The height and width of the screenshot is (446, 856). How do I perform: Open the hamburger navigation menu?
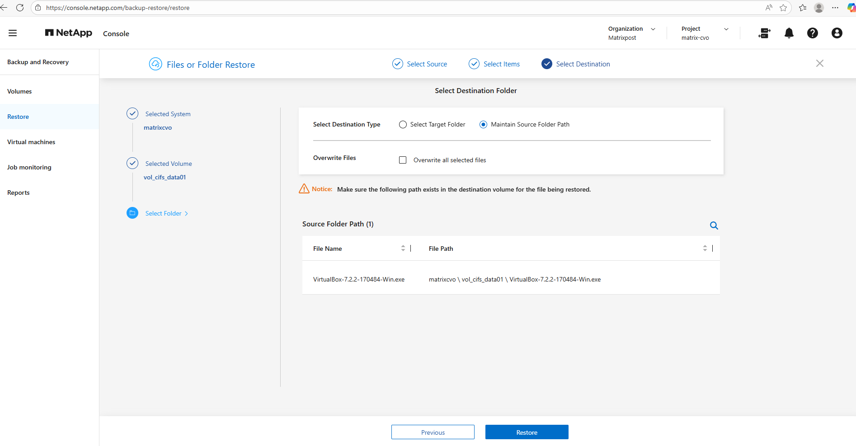point(13,33)
